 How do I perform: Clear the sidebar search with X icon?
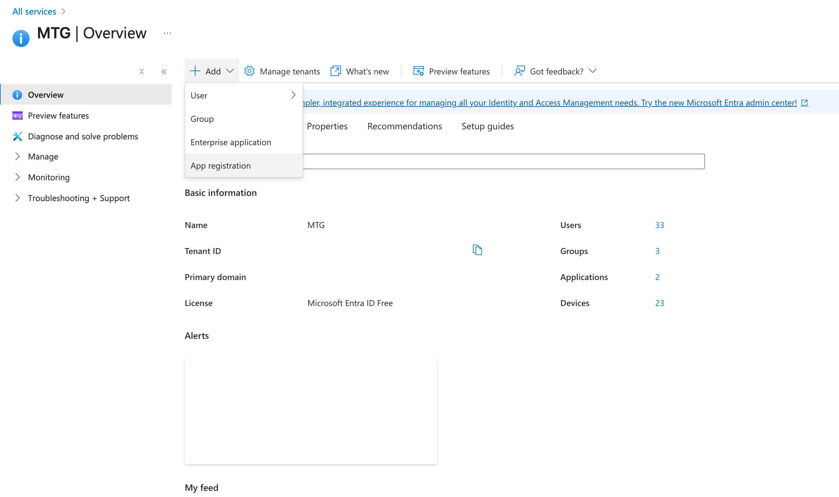click(x=142, y=72)
